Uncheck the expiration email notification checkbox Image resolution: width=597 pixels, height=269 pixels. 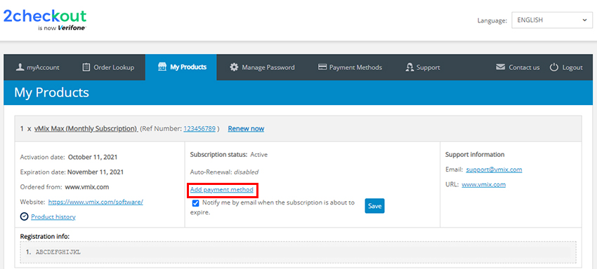(196, 203)
